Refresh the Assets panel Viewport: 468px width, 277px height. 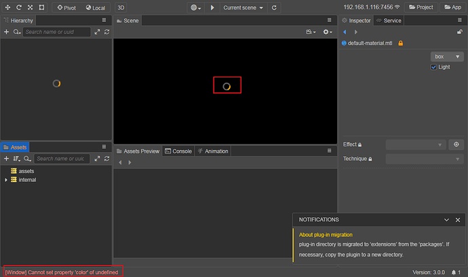(x=107, y=159)
